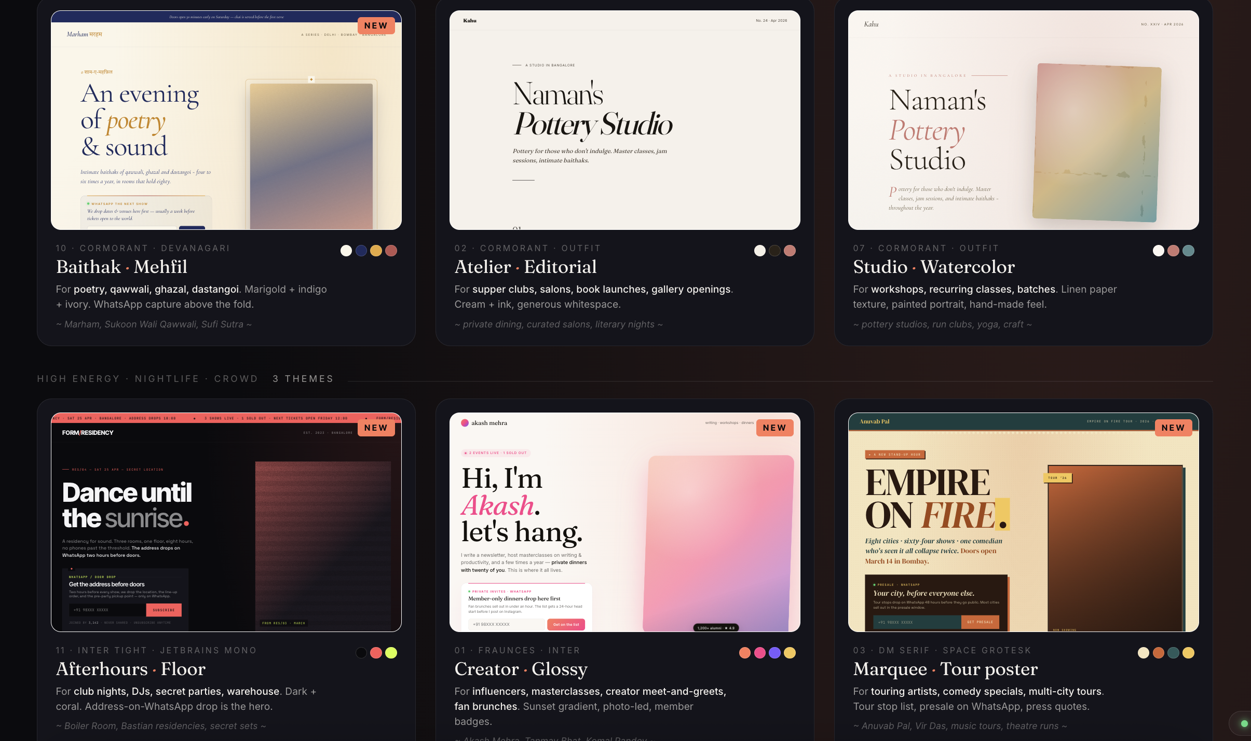
Task: Click the pink dot on '2 EVENTS LIVE' pill
Action: 465,452
